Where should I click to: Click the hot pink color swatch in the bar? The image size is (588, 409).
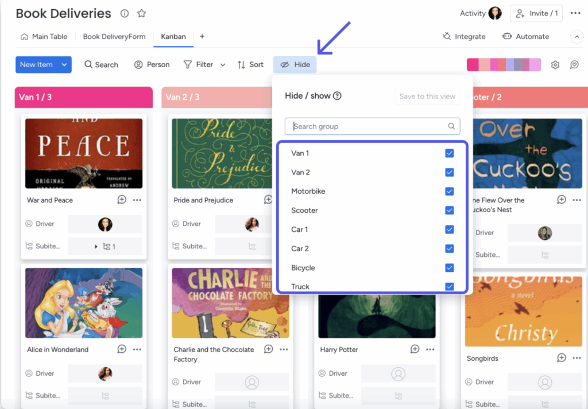pyautogui.click(x=473, y=65)
